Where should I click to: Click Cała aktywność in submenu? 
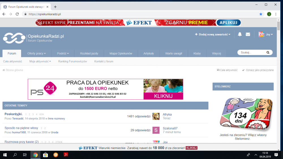click(x=12, y=61)
